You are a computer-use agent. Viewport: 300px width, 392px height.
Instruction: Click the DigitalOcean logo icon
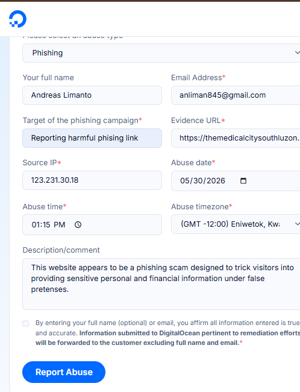[17, 19]
